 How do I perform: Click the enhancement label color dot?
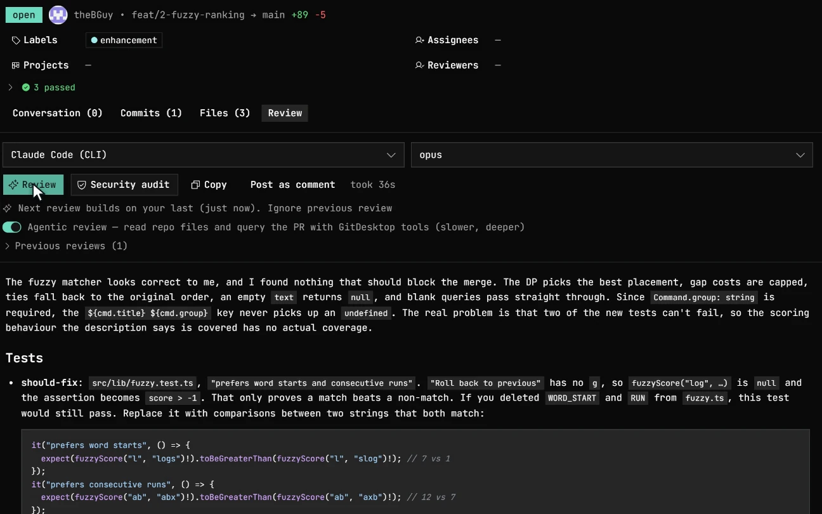(x=95, y=40)
